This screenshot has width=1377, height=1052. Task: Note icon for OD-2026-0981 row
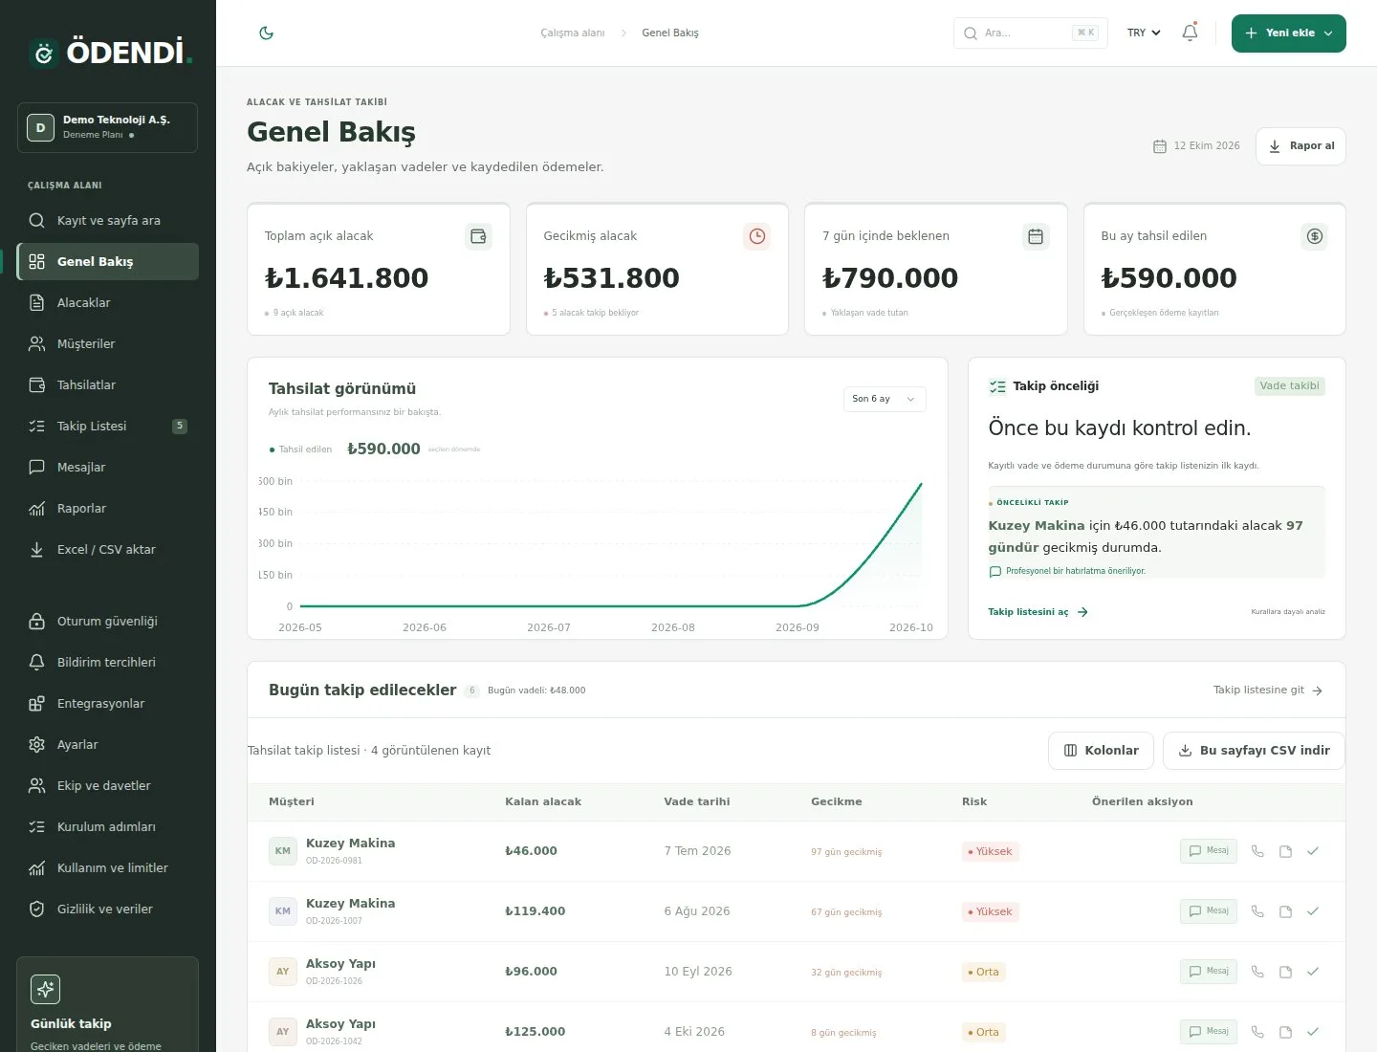1285,851
